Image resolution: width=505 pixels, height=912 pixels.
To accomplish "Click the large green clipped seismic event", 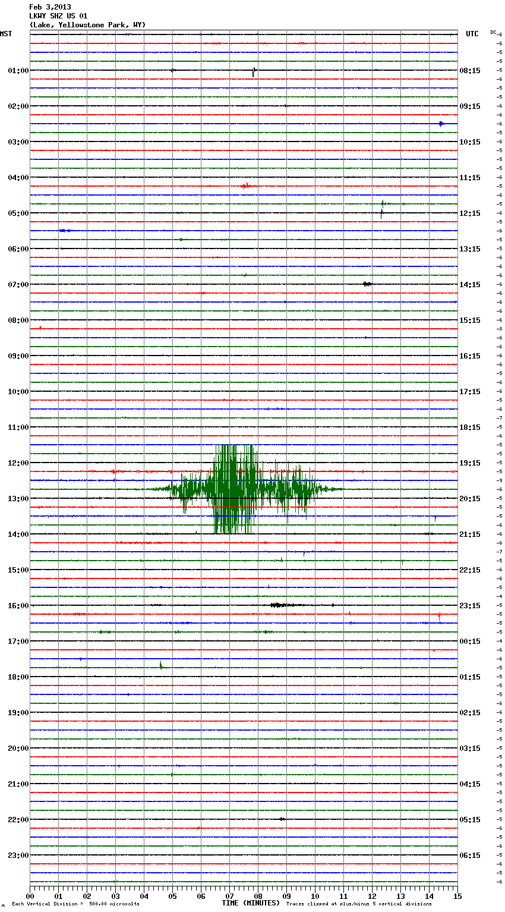I will coord(235,489).
